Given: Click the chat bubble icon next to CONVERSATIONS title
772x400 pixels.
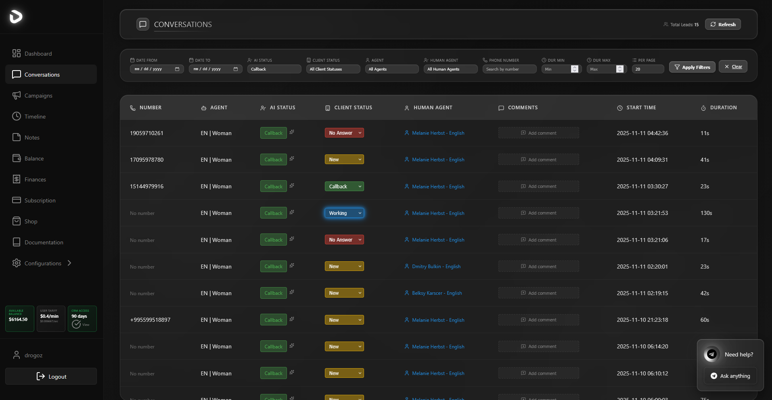Looking at the screenshot, I should pyautogui.click(x=142, y=24).
